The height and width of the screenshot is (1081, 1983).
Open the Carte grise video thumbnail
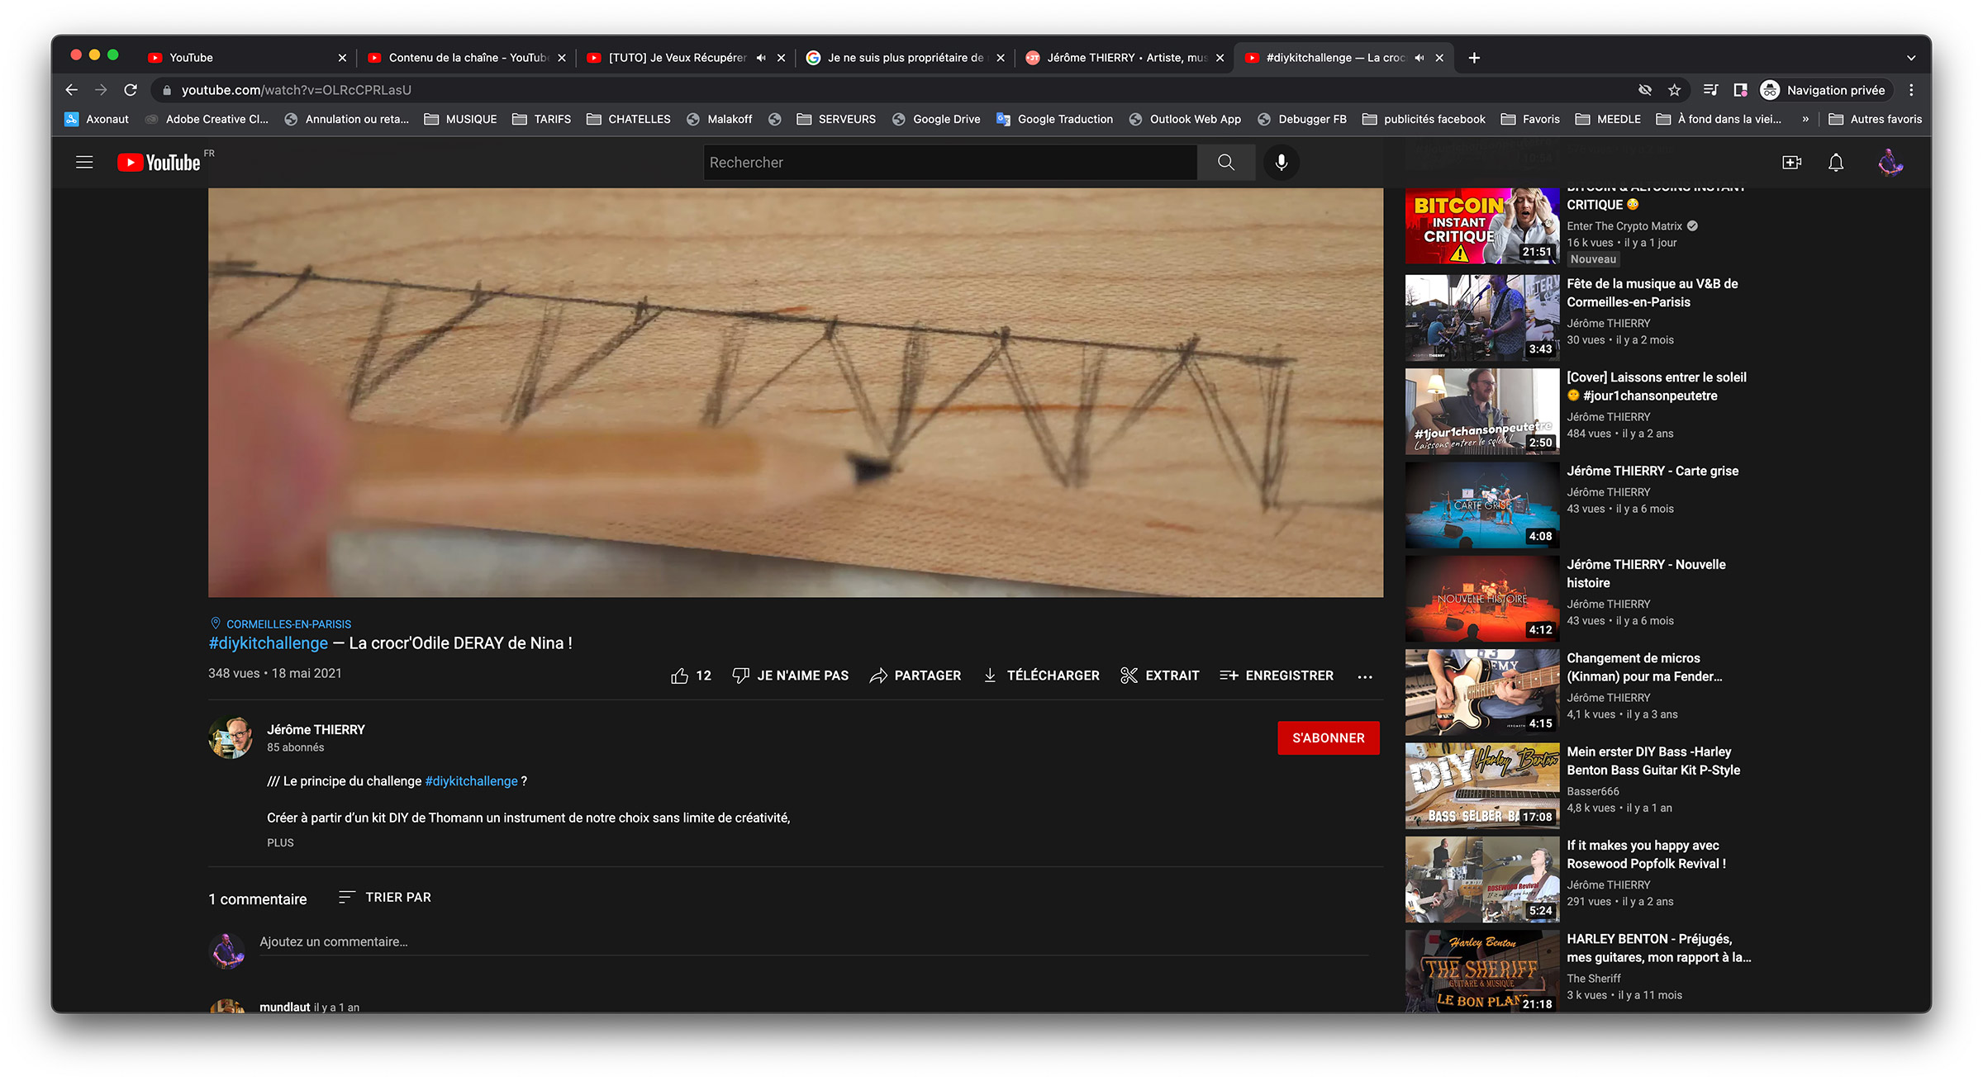(x=1482, y=505)
